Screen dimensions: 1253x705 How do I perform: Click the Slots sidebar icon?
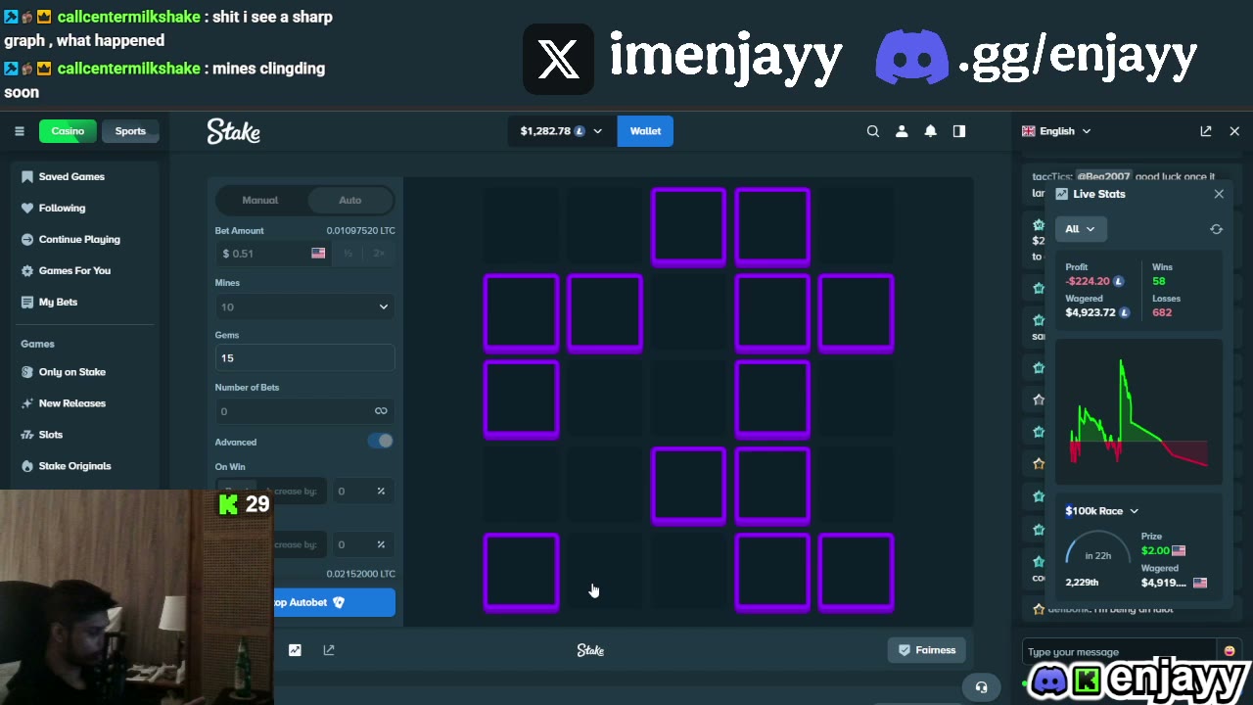coord(27,435)
